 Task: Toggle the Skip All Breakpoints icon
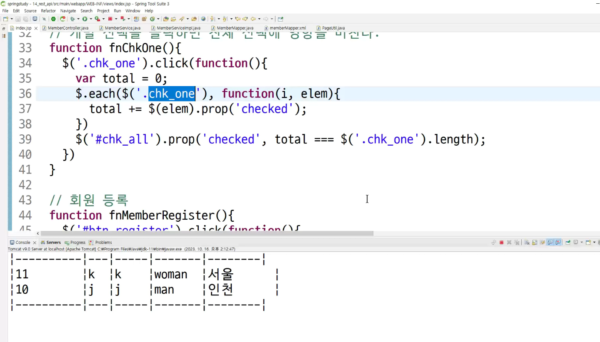[44, 19]
